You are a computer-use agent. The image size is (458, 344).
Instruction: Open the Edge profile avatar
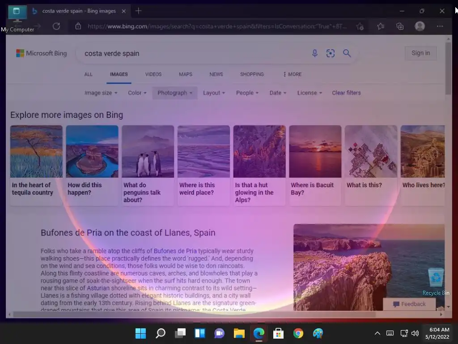[x=420, y=26]
